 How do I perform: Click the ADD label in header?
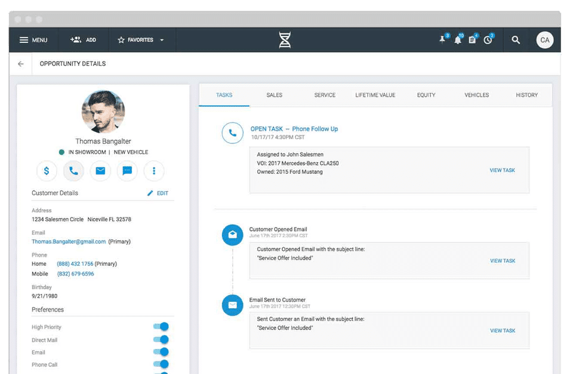click(x=91, y=40)
